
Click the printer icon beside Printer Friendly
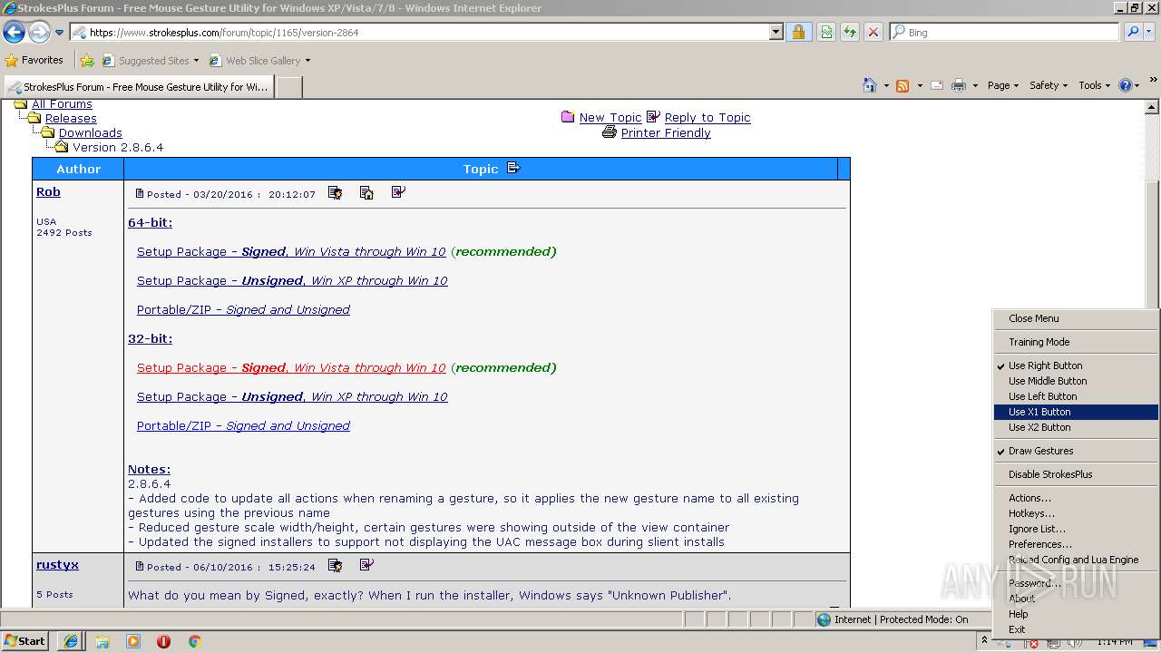click(x=610, y=132)
